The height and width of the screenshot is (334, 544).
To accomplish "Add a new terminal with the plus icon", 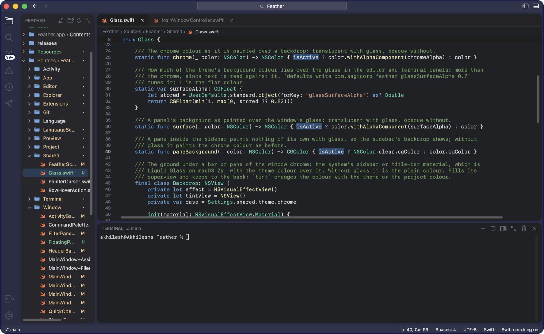I will click(x=483, y=228).
